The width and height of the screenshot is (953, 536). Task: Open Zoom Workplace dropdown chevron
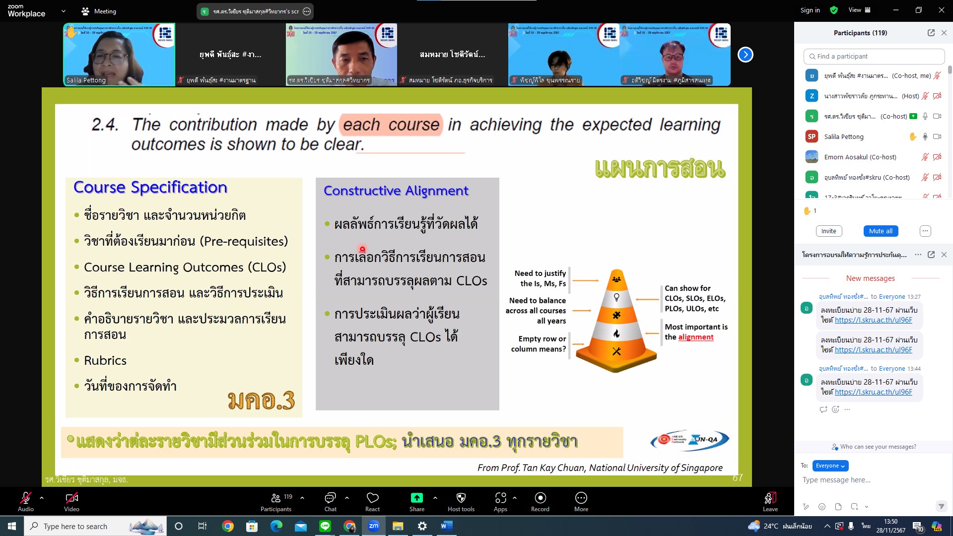pos(63,11)
